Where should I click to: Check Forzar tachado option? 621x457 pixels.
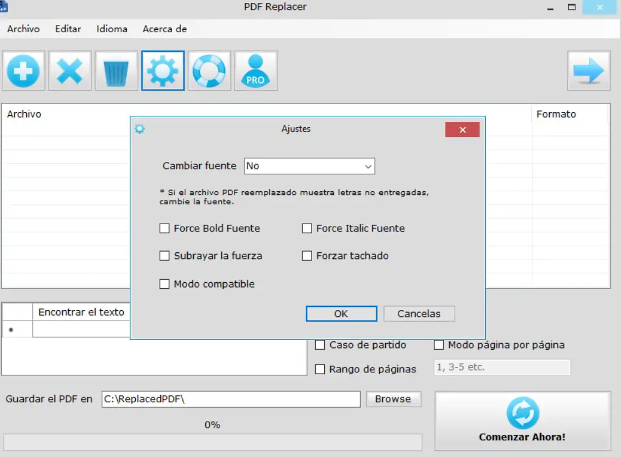(x=307, y=256)
